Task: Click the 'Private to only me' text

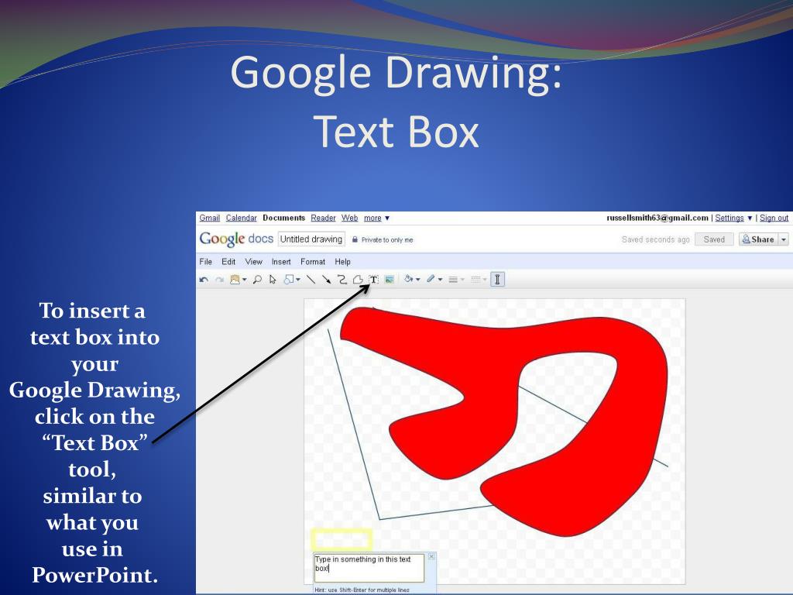Action: coord(387,240)
